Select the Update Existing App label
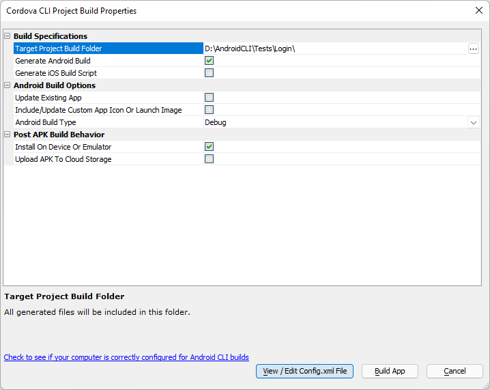This screenshot has height=390, width=490. 48,98
